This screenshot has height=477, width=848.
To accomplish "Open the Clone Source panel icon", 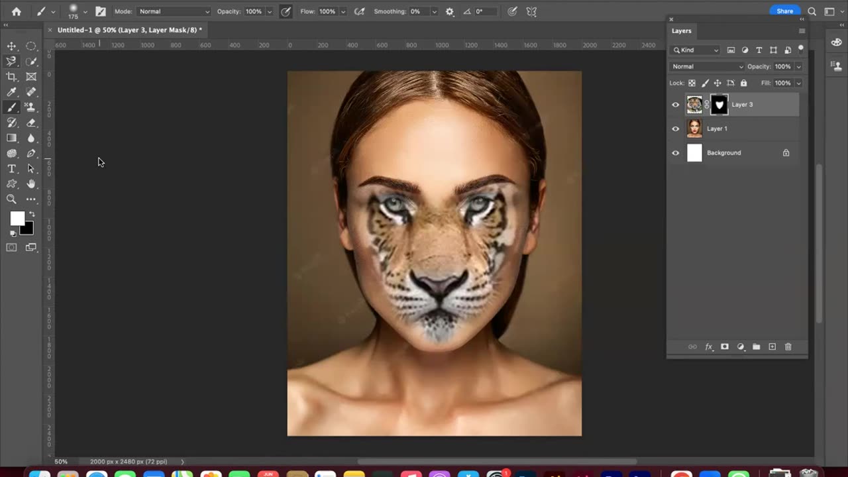I will point(837,66).
